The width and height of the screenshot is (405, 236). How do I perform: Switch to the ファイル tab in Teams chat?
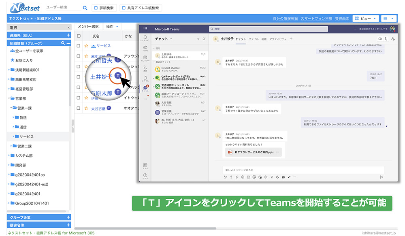tap(254, 39)
